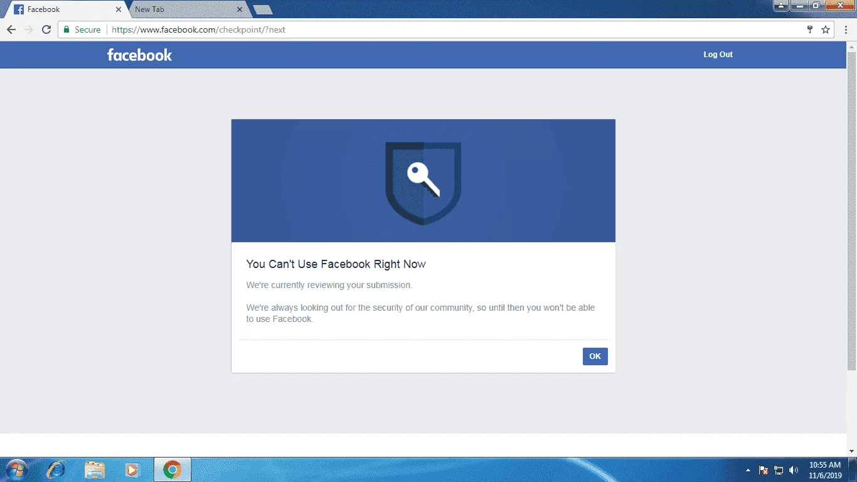This screenshot has width=857, height=482.
Task: Click the shield and key illustration
Action: click(423, 183)
